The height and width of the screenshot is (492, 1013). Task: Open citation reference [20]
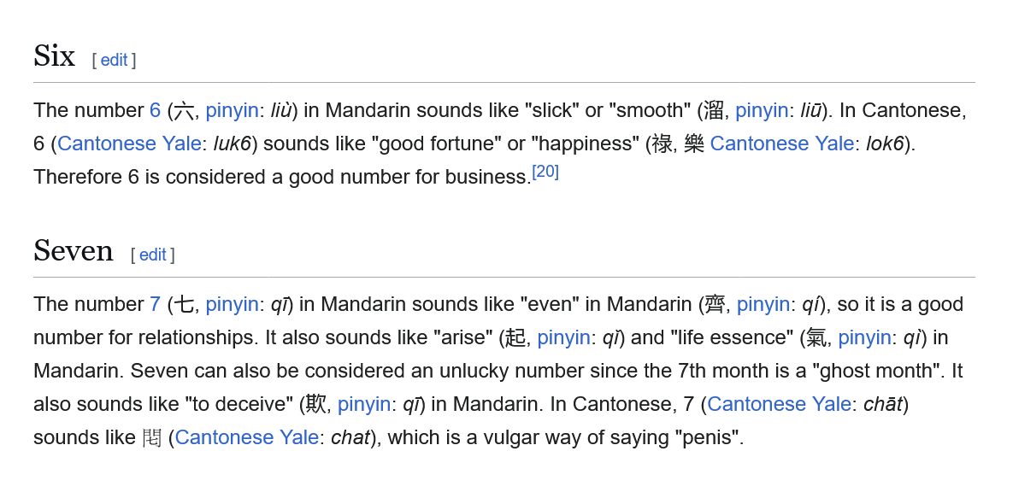click(x=545, y=172)
